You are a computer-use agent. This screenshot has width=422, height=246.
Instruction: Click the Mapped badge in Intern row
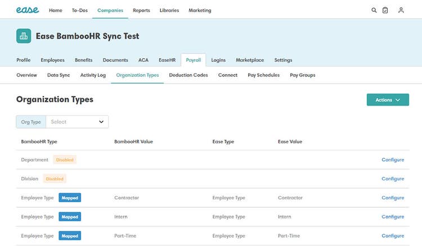tap(70, 217)
